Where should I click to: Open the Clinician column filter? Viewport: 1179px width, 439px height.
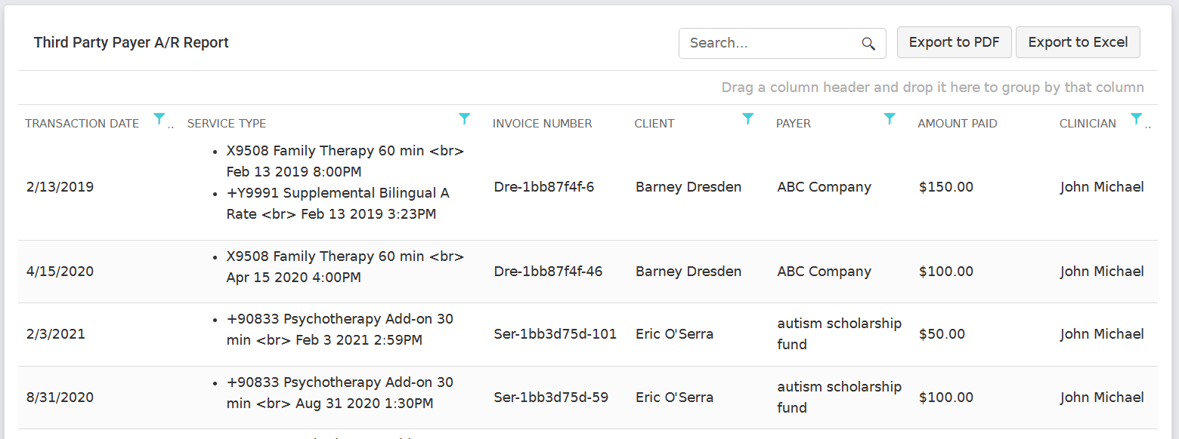click(1136, 118)
